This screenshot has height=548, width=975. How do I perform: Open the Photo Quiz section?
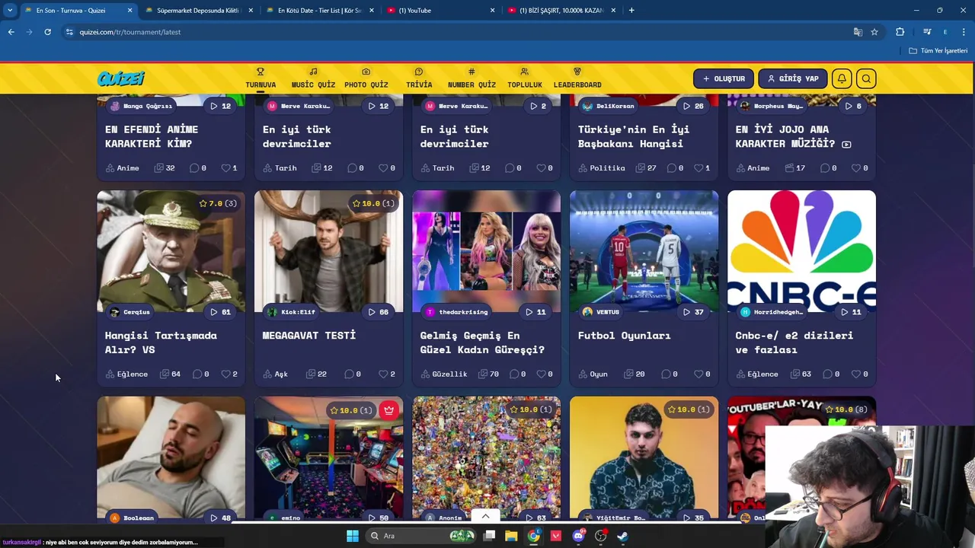tap(366, 78)
